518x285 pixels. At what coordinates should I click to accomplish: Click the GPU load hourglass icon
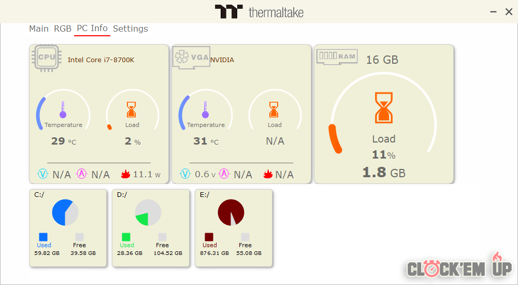click(x=274, y=109)
